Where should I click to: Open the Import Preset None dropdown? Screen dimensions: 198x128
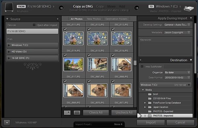point(118,124)
